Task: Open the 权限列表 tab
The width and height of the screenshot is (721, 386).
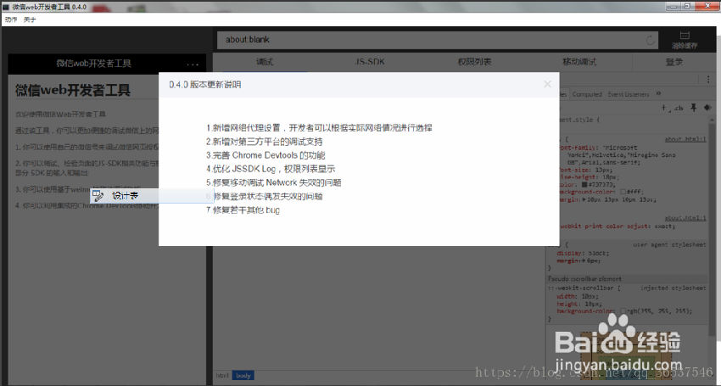Action: pos(474,62)
